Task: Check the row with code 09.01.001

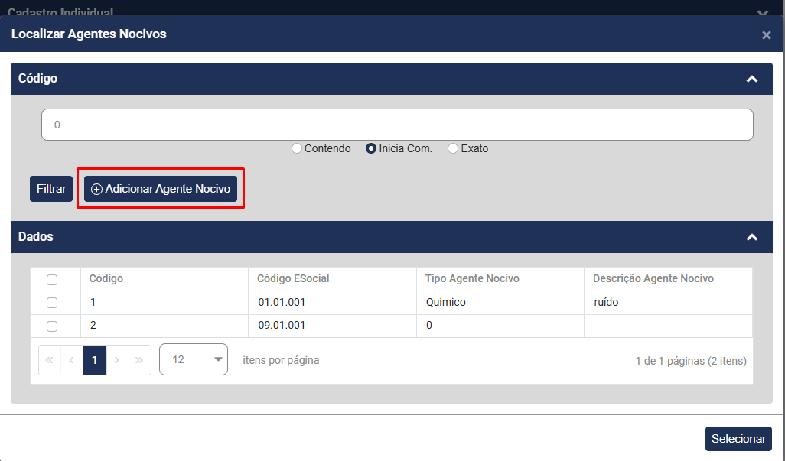Action: click(52, 326)
